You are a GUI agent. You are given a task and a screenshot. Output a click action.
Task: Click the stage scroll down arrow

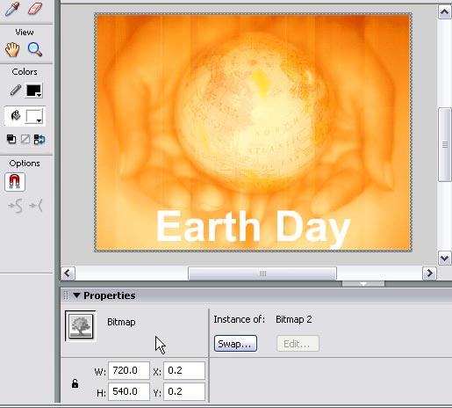[444, 259]
